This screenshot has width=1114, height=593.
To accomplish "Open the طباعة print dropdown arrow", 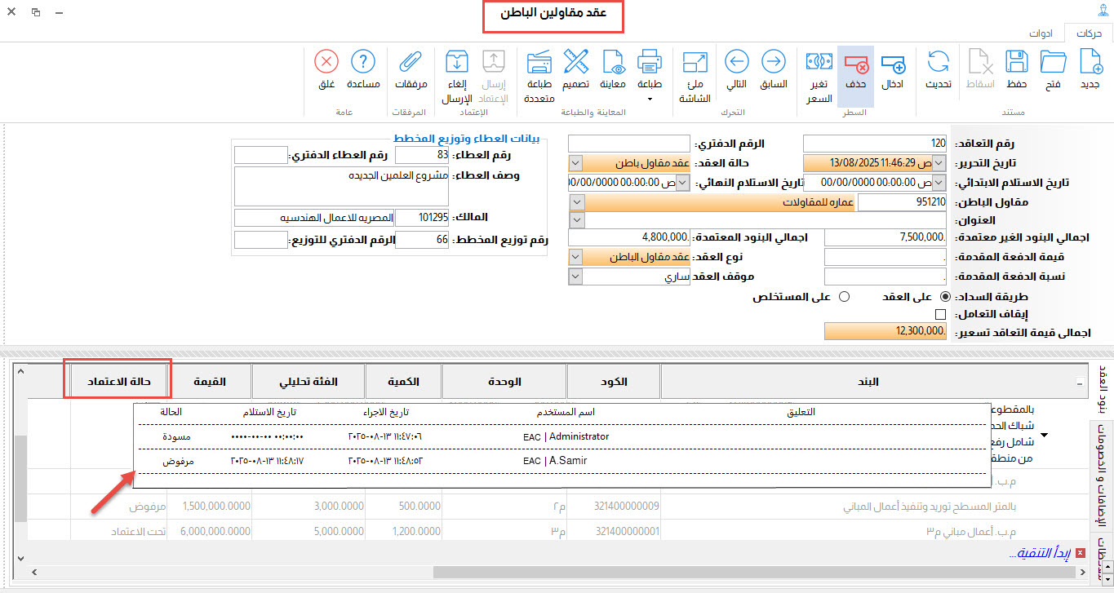I will point(650,100).
